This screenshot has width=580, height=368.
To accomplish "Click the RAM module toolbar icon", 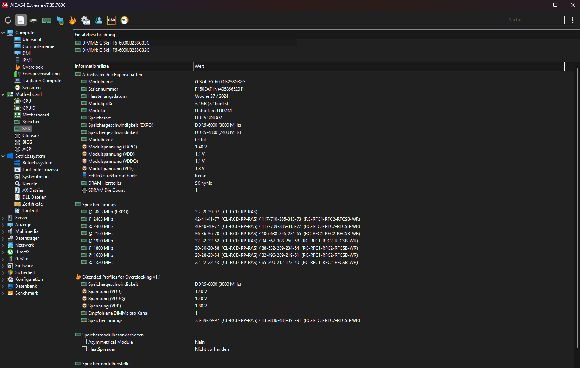I will click(47, 20).
